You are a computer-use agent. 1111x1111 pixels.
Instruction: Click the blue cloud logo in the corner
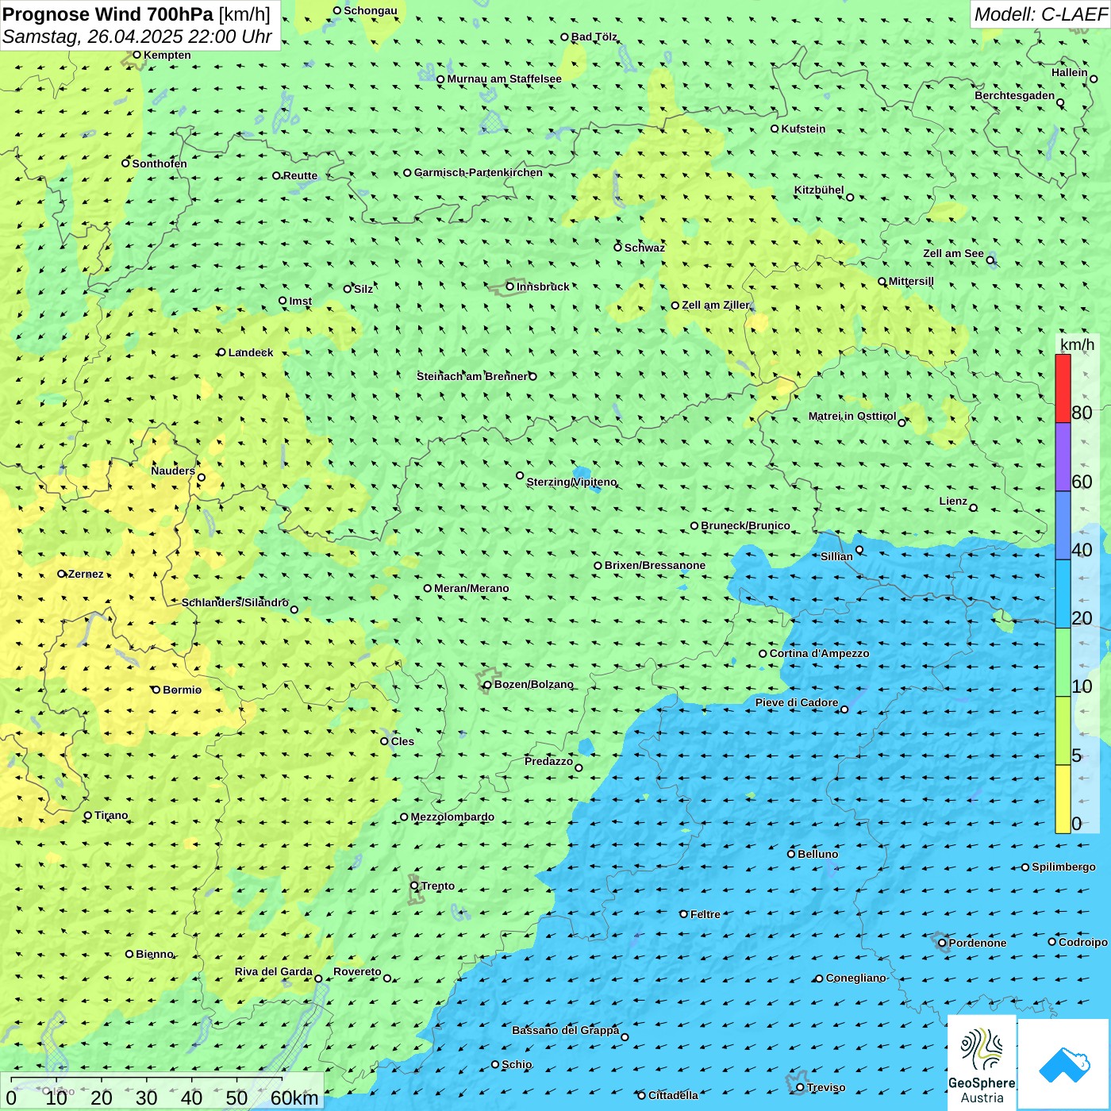1063,1063
